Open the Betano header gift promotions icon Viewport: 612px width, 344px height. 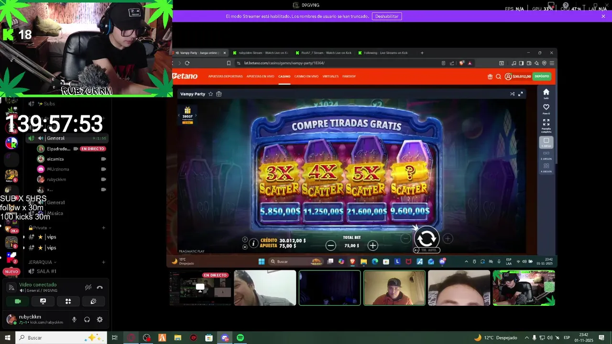(x=490, y=76)
